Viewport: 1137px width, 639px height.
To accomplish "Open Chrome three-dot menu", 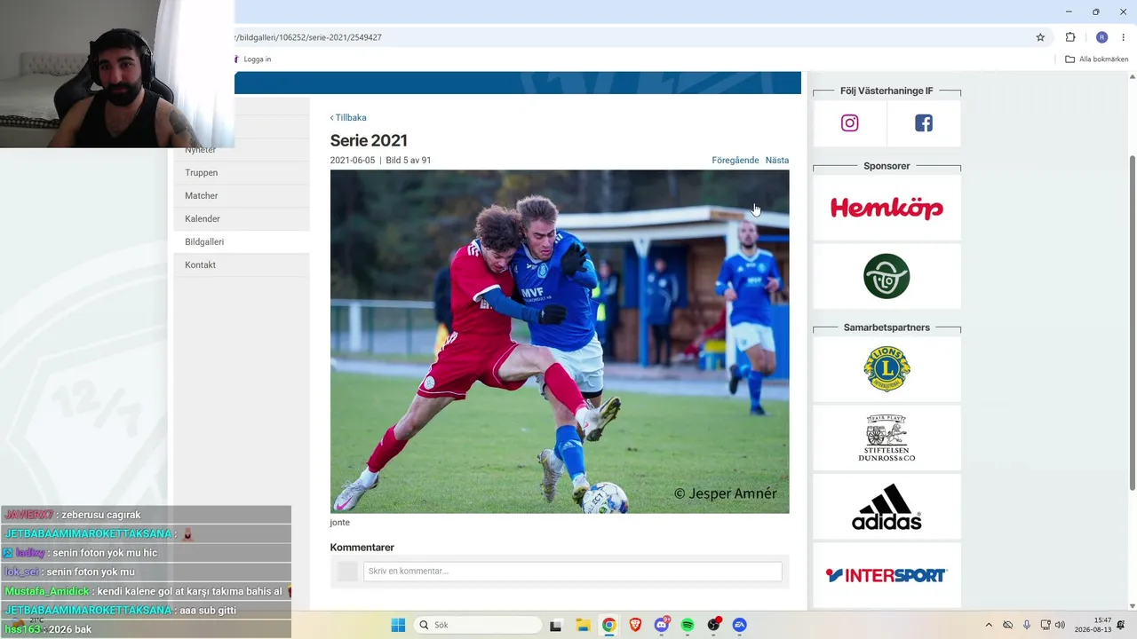I will [1124, 37].
